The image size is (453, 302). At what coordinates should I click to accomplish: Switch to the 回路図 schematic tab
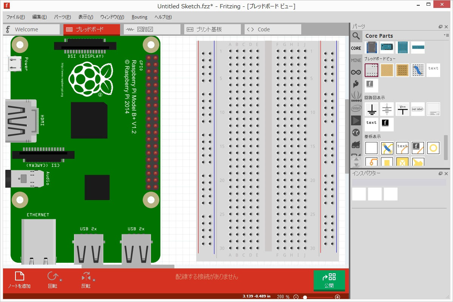(x=152, y=29)
